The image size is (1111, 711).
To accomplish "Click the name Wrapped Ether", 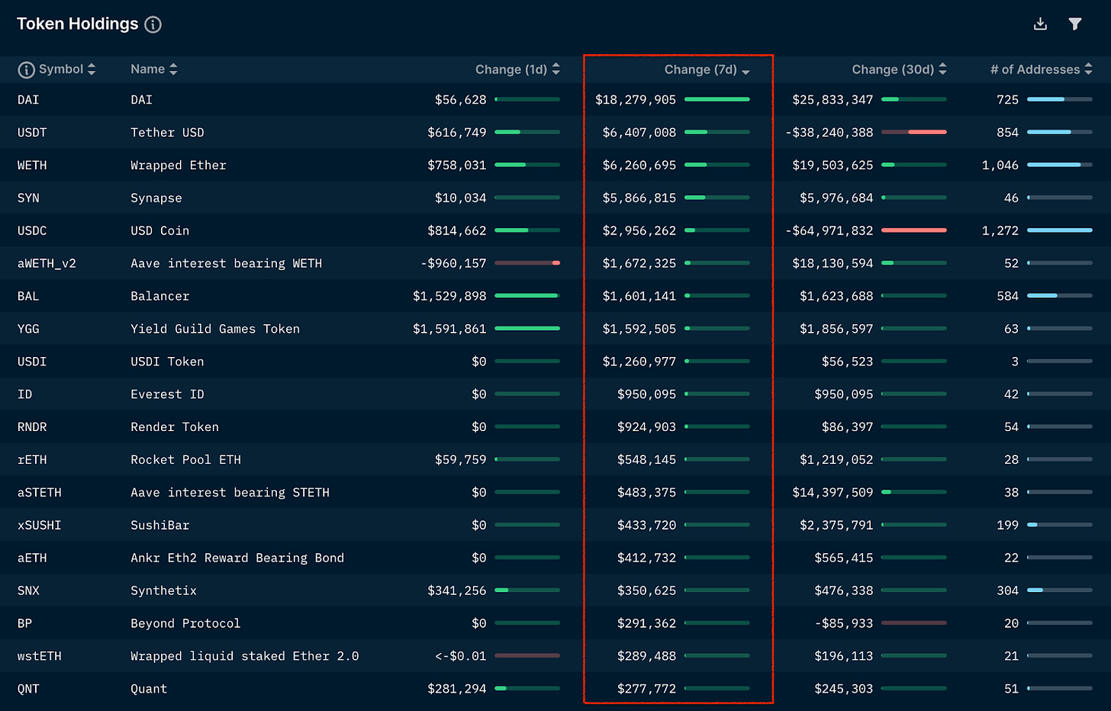I will pos(179,166).
